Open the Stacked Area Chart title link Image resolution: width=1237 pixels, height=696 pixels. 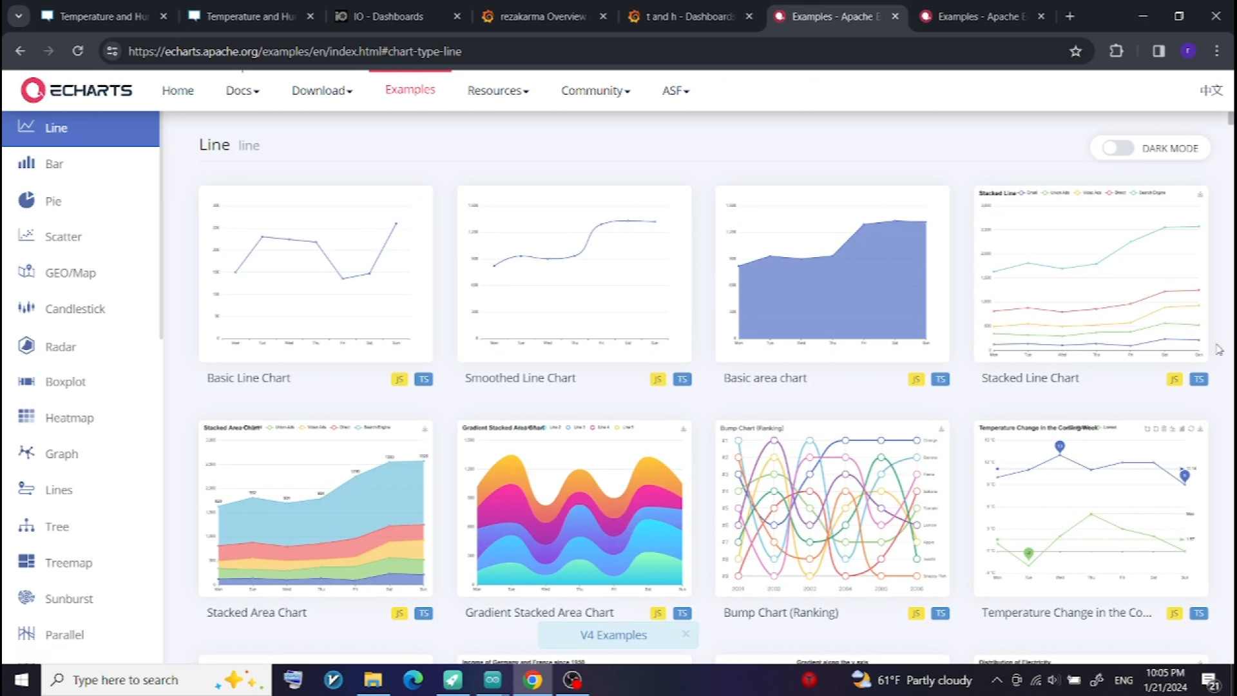256,612
